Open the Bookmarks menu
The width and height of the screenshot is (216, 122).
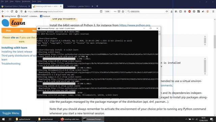coord(26,1)
